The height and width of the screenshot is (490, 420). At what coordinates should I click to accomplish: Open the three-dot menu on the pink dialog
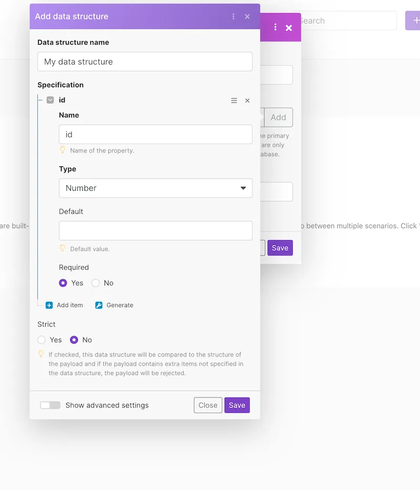(275, 27)
